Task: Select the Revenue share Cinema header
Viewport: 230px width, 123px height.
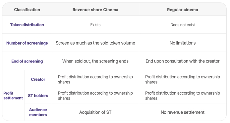Action: [95, 10]
